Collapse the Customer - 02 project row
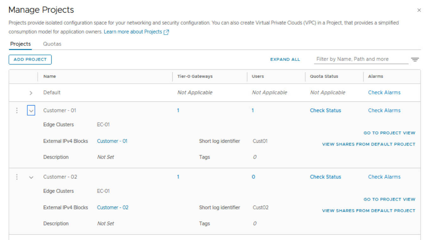The width and height of the screenshot is (427, 240). coord(31,177)
